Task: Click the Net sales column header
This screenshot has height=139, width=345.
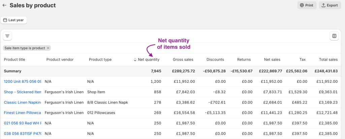Action: 272,60
